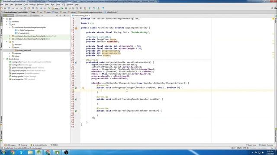
Task: Collapse the app module tree node
Action: [4, 19]
